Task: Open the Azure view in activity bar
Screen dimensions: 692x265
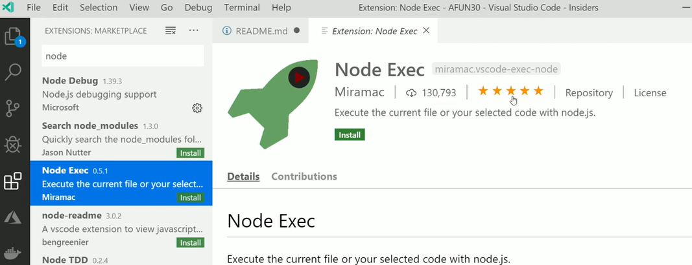Action: click(13, 217)
